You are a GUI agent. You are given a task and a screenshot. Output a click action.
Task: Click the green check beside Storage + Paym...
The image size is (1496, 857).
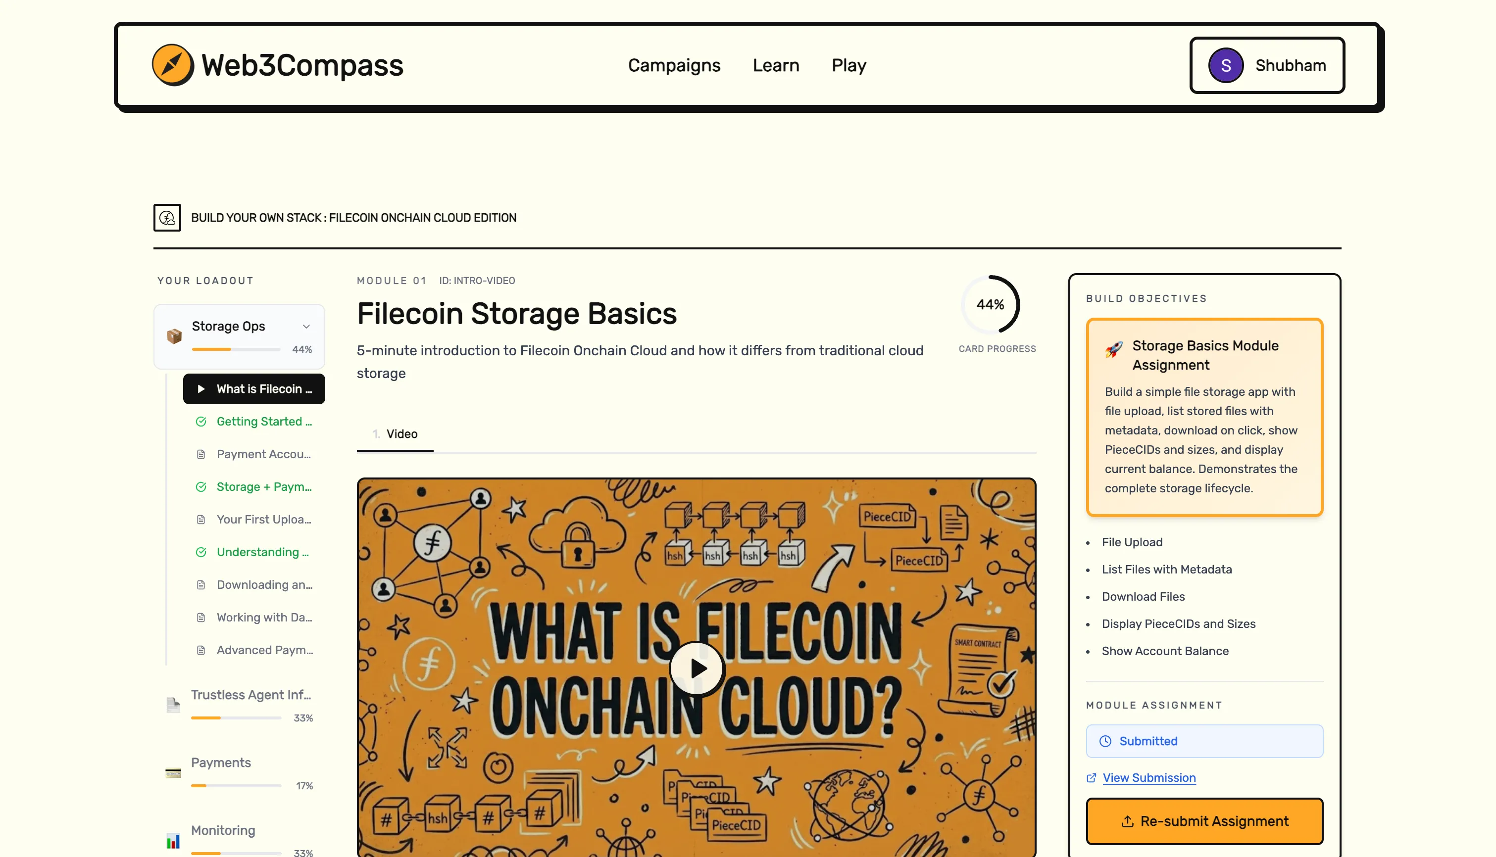pyautogui.click(x=201, y=487)
